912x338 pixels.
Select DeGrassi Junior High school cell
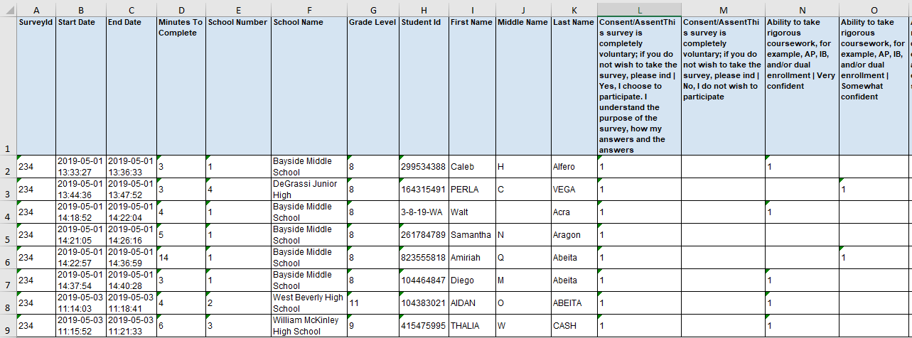click(x=309, y=190)
